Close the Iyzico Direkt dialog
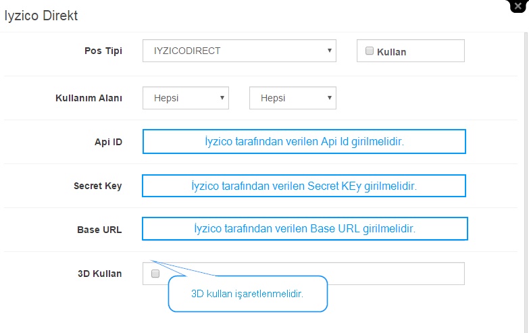This screenshot has width=529, height=333. click(518, 5)
